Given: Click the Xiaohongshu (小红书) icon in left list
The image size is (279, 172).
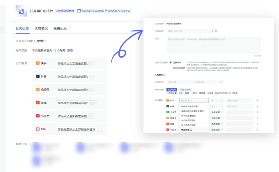Looking at the screenshot, I should pyautogui.click(x=38, y=116).
